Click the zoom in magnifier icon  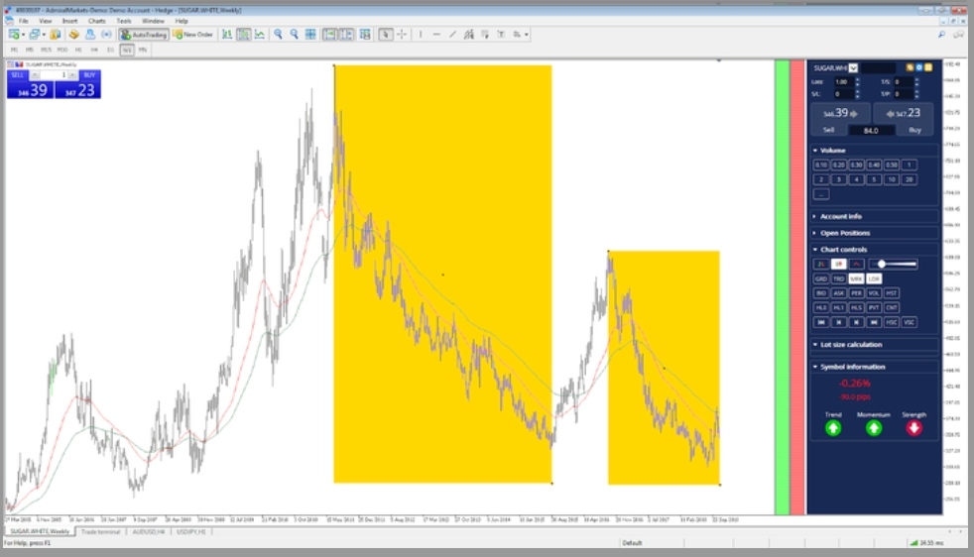(x=278, y=34)
